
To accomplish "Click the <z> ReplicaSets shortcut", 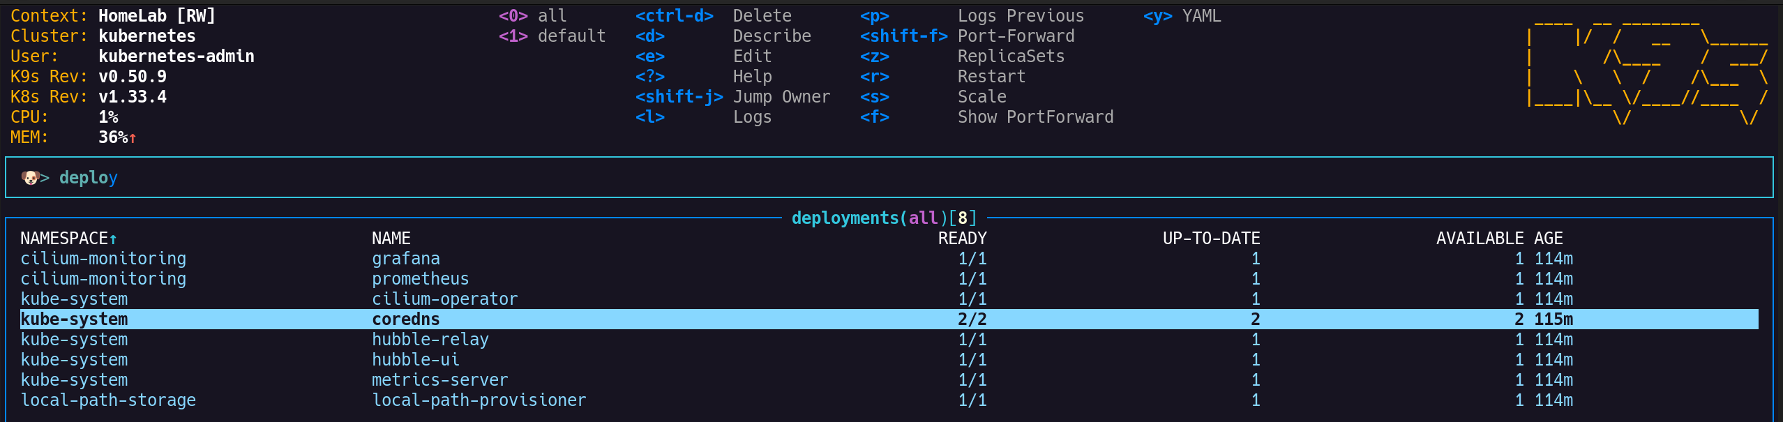I will click(963, 56).
